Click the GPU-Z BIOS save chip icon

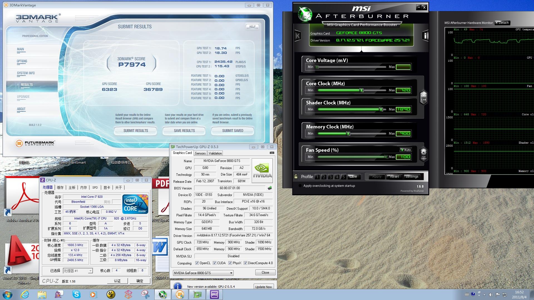click(270, 188)
